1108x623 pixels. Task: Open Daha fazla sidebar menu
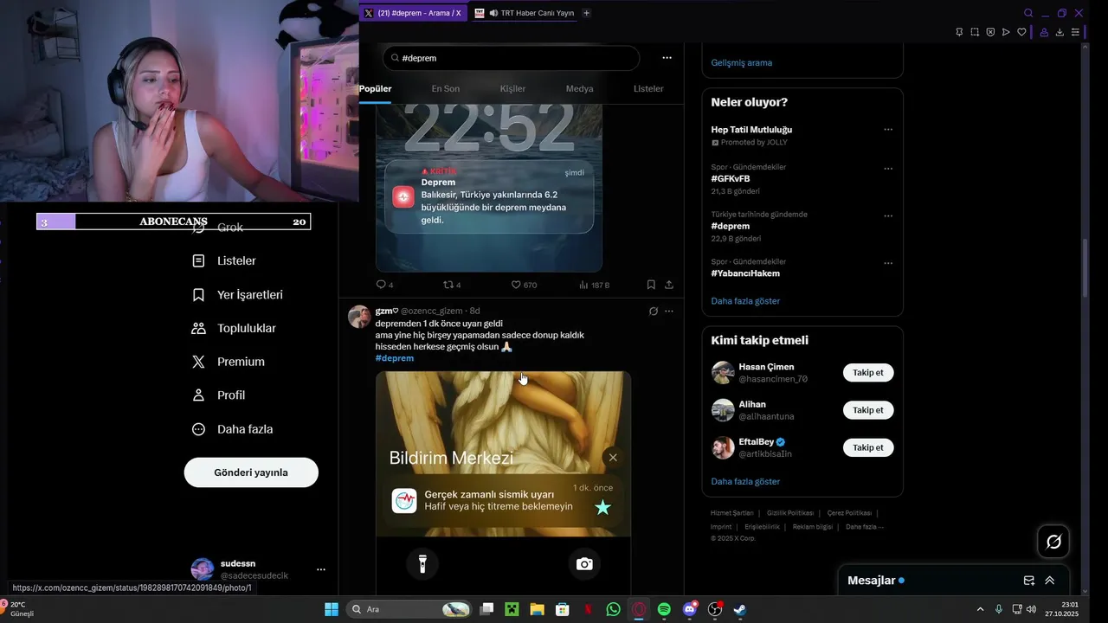pyautogui.click(x=232, y=429)
